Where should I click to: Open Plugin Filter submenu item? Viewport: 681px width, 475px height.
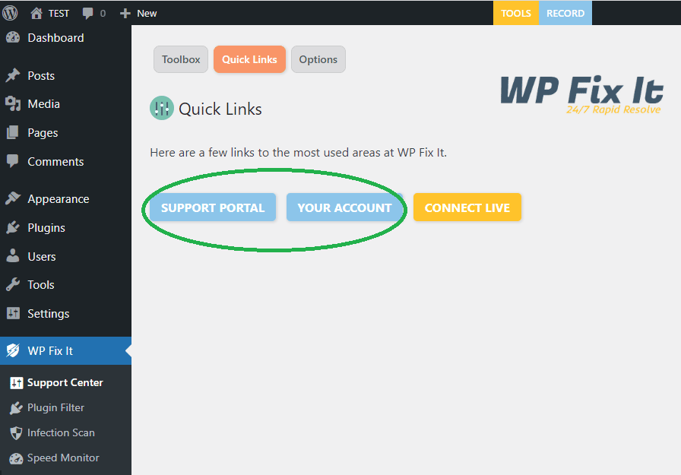[55, 407]
